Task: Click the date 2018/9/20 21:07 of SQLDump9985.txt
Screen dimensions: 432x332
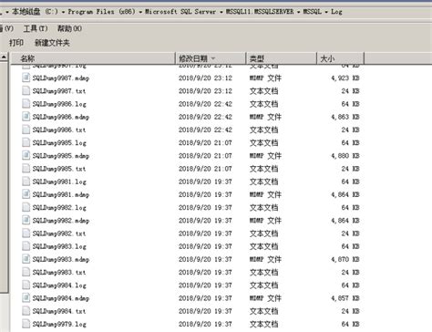Action: click(x=205, y=169)
